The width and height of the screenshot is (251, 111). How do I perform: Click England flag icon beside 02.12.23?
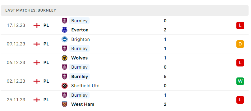[x=37, y=81]
